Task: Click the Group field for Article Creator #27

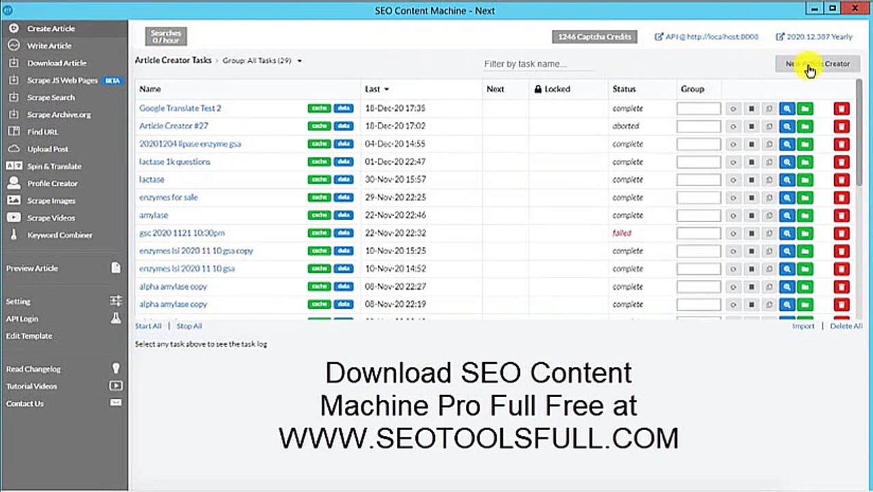Action: point(699,126)
